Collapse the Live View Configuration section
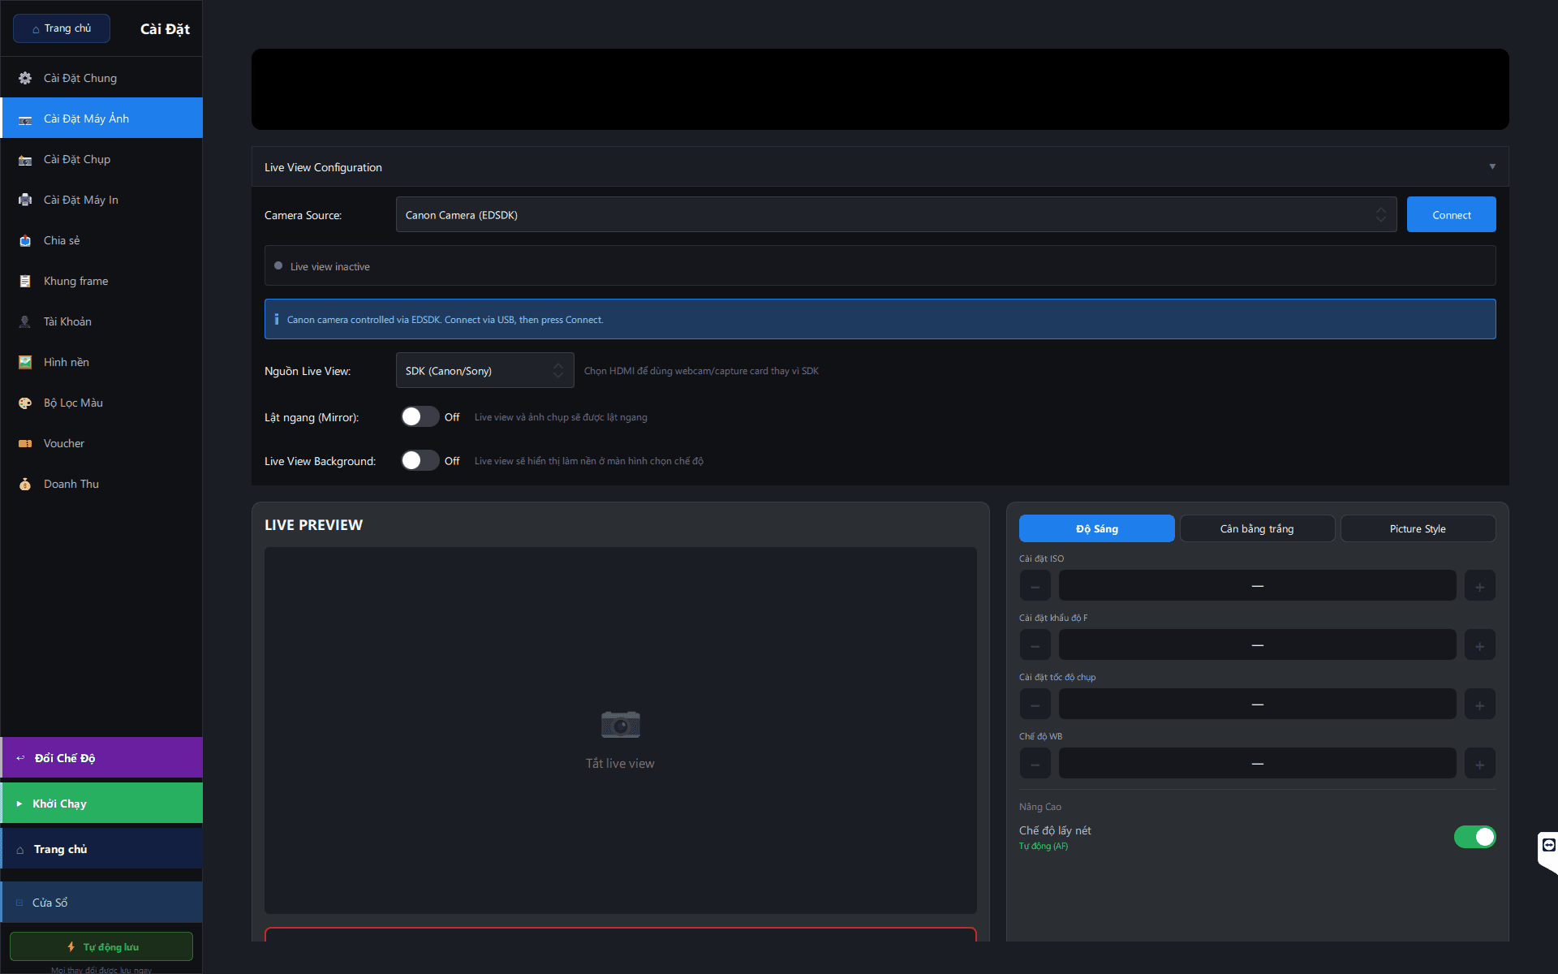Image resolution: width=1558 pixels, height=974 pixels. (1491, 166)
